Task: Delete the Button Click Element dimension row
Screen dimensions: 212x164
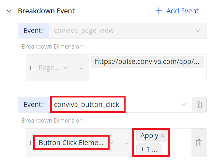Action: coord(199,142)
